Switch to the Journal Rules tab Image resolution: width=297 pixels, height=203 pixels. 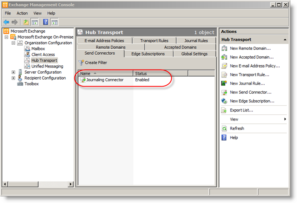(x=196, y=41)
